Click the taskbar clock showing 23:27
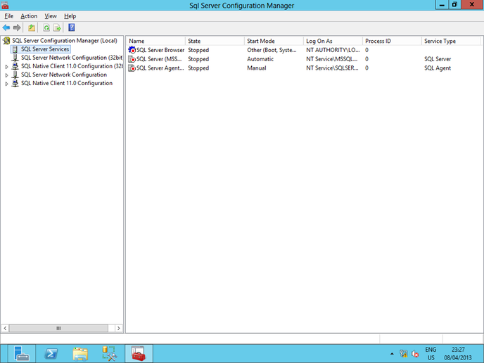The image size is (484, 363). 458,354
